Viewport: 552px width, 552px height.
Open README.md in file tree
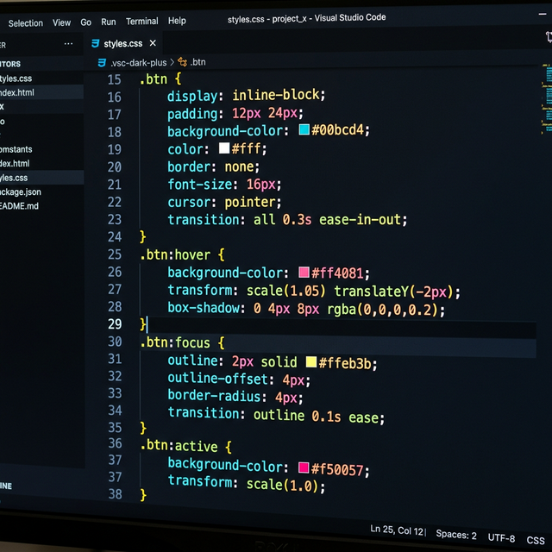point(19,206)
